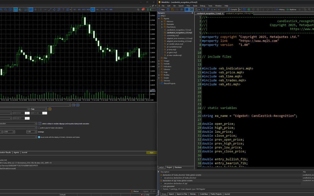Select the M5 timeframe button
Viewport: 314px width, 196px height.
[79, 9]
